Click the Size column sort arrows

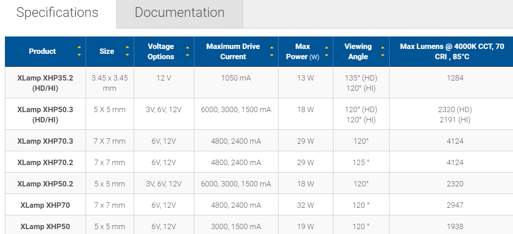(127, 51)
